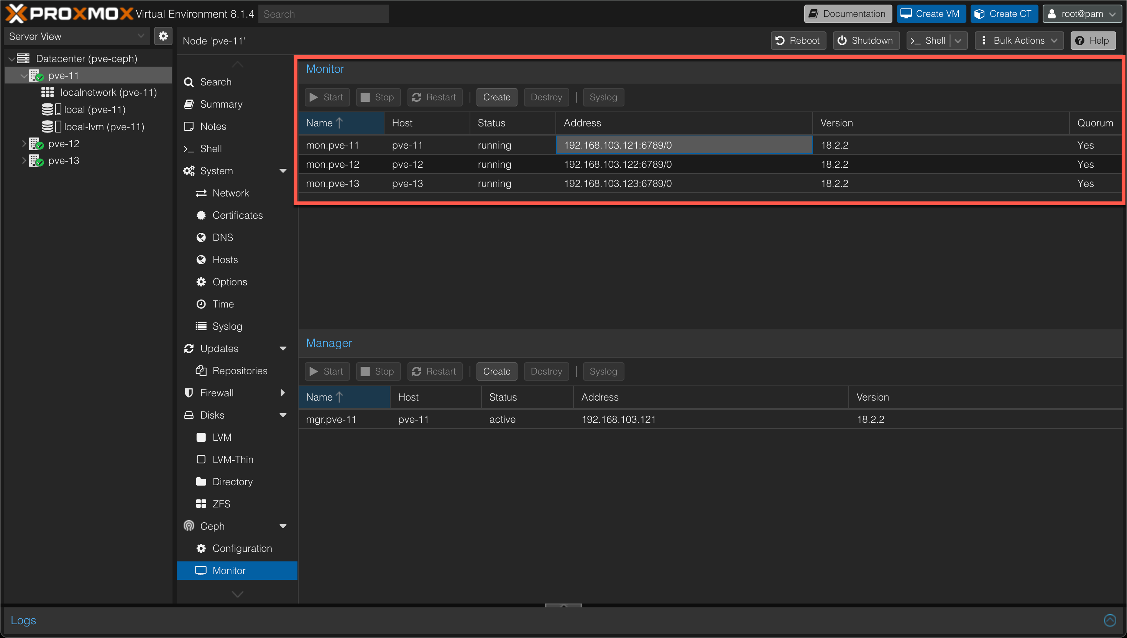Screen dimensions: 1127x638
Task: Click the Configuration menu item under Ceph
Action: coord(242,548)
